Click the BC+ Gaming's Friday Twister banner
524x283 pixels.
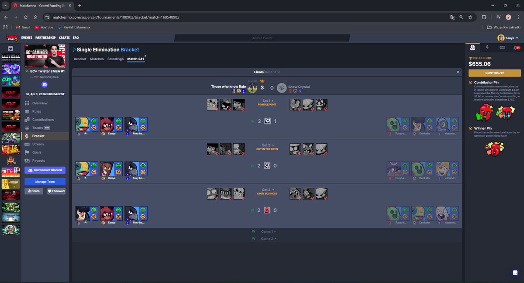click(x=45, y=55)
